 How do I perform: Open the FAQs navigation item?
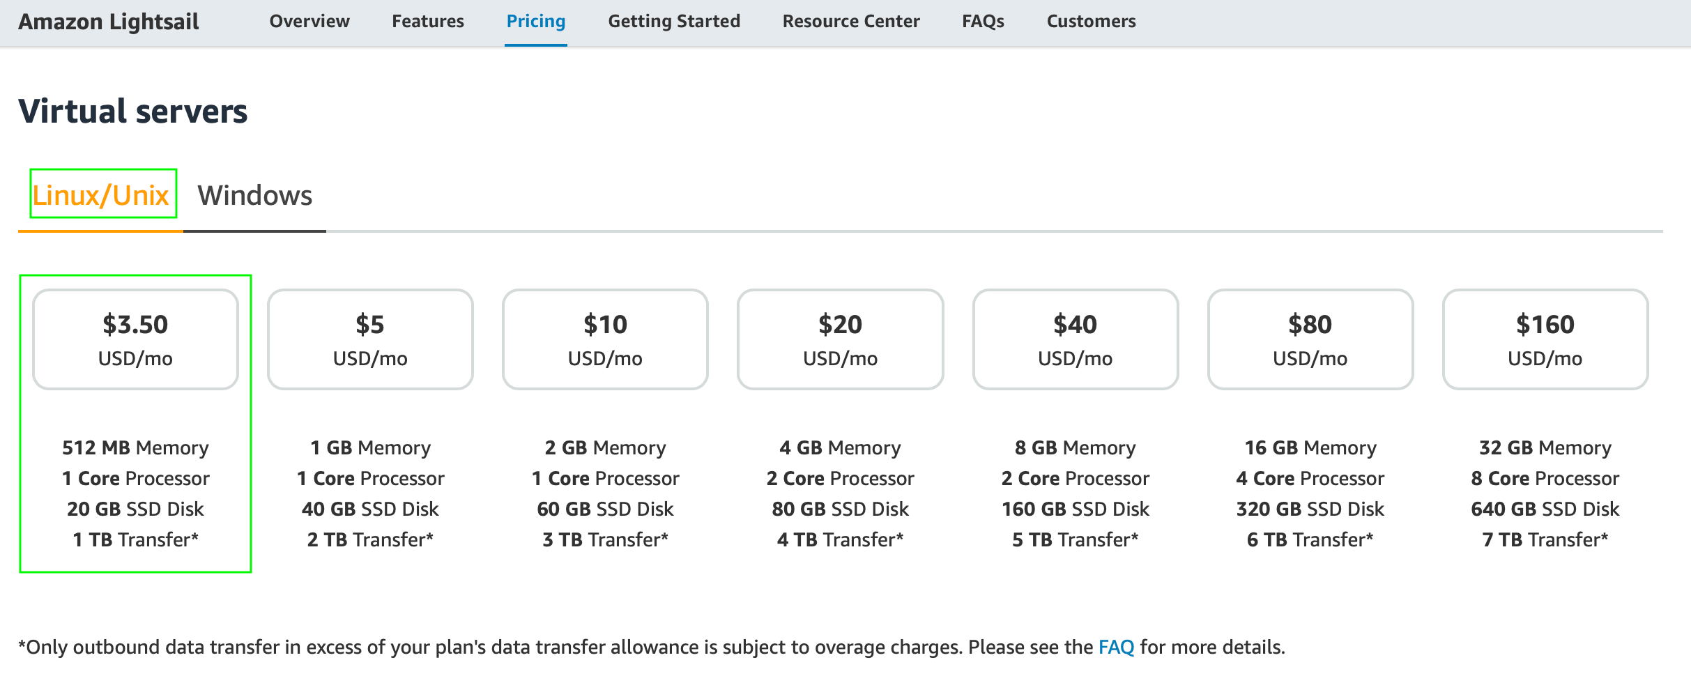tap(982, 22)
